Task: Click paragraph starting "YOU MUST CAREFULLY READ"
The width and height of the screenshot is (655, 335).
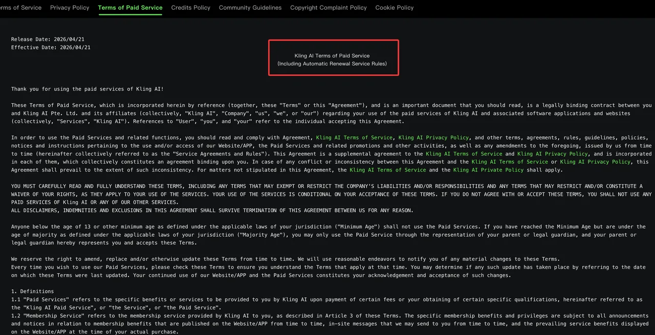Action: tap(332, 194)
